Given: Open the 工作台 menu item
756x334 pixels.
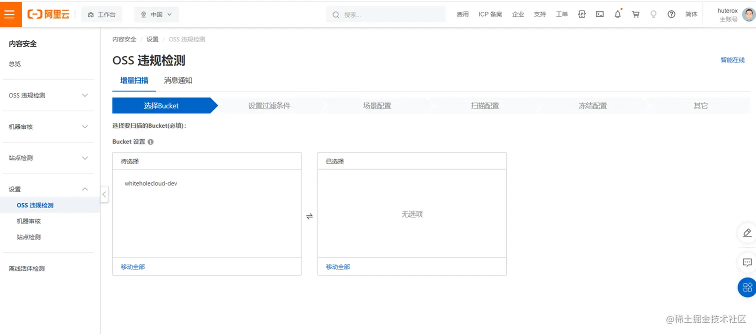Looking at the screenshot, I should click(x=101, y=14).
